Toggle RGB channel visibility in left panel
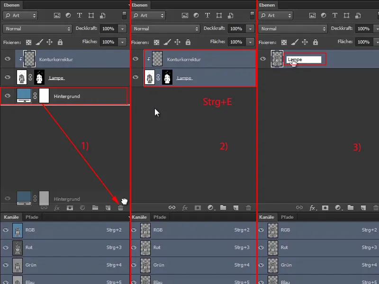This screenshot has height=284, width=379. (x=6, y=230)
